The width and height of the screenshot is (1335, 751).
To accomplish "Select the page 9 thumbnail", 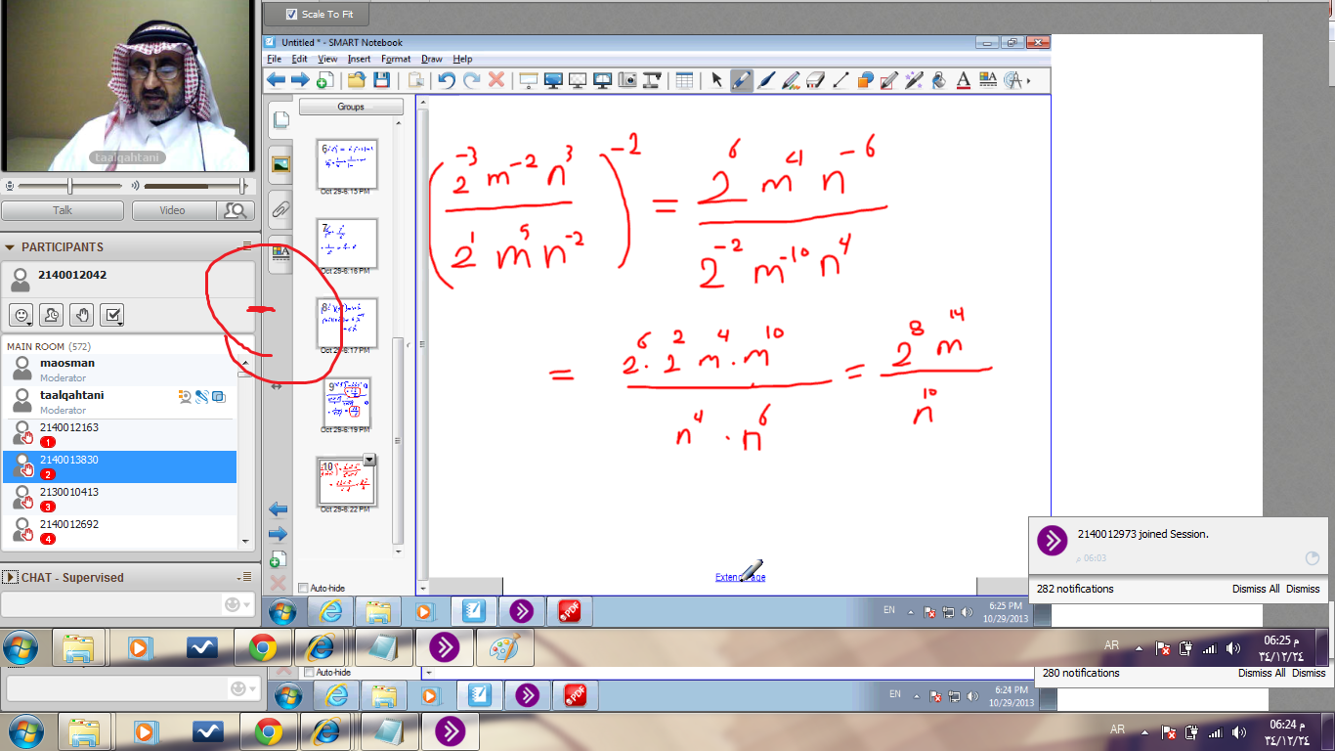I will pos(347,401).
